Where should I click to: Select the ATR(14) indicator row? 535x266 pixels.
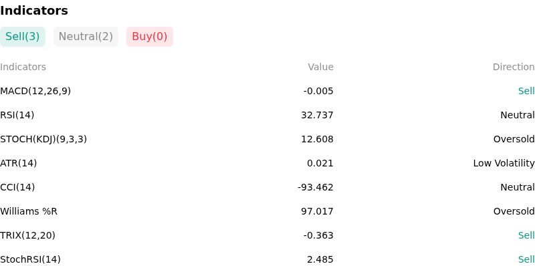click(267, 163)
